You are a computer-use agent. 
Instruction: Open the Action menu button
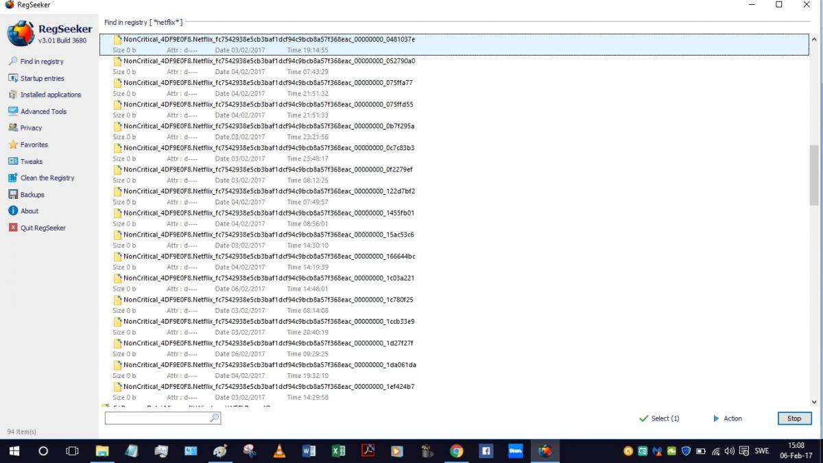click(x=728, y=418)
